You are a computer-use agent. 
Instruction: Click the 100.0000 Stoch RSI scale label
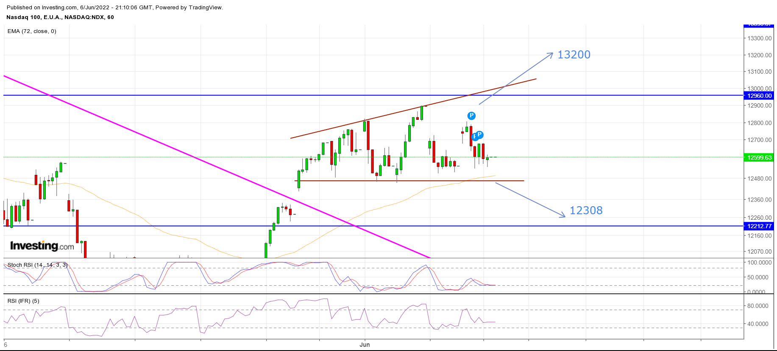(759, 263)
